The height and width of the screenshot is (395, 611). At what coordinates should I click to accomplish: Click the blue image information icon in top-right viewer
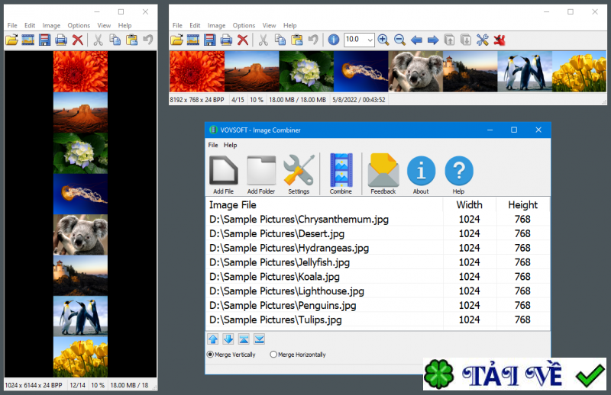coord(334,40)
